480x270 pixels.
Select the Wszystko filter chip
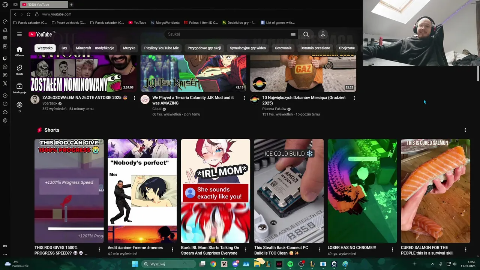[x=45, y=48]
